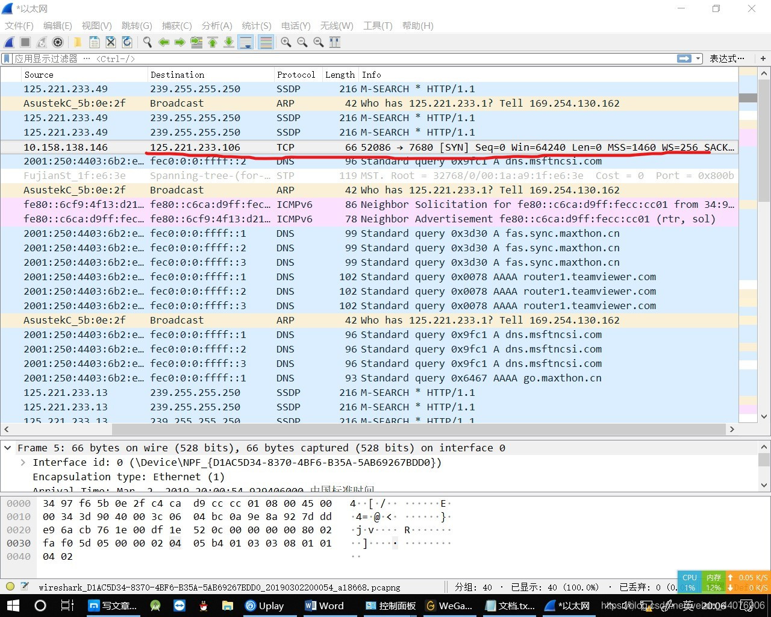Edit capture file properties status icon
771x617 pixels.
tap(25, 586)
